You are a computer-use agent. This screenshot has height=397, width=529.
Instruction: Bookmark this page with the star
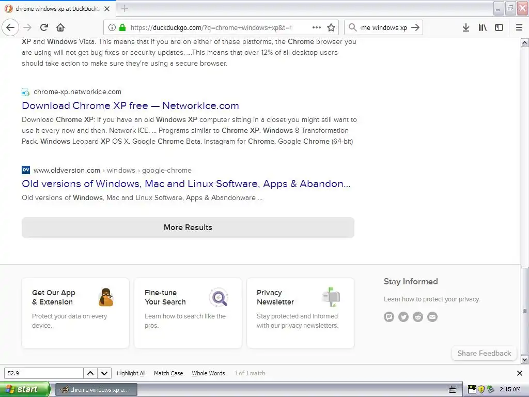pos(331,27)
